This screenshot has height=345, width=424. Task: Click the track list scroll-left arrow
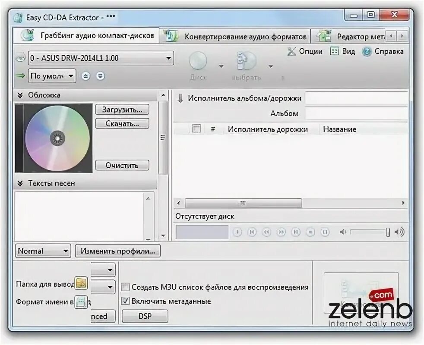pos(178,203)
